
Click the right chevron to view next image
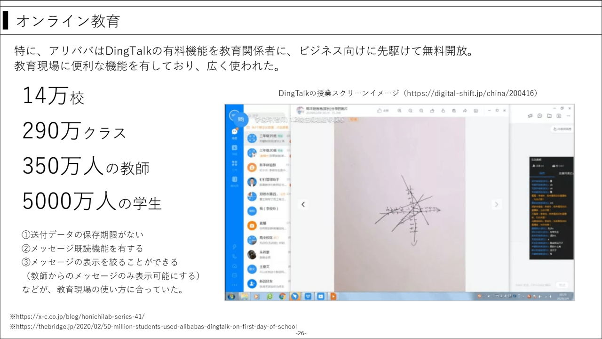497,204
